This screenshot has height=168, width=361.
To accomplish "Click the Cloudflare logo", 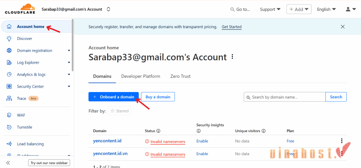I will (19, 9).
